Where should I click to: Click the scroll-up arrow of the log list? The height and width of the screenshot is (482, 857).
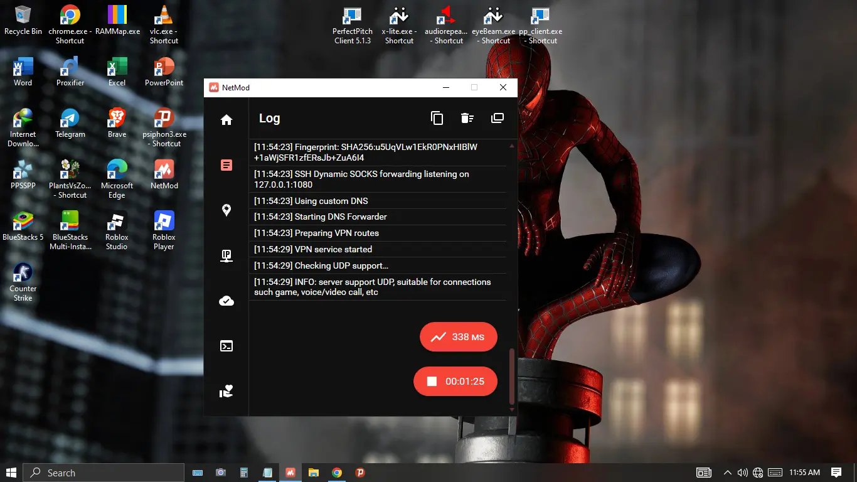512,146
